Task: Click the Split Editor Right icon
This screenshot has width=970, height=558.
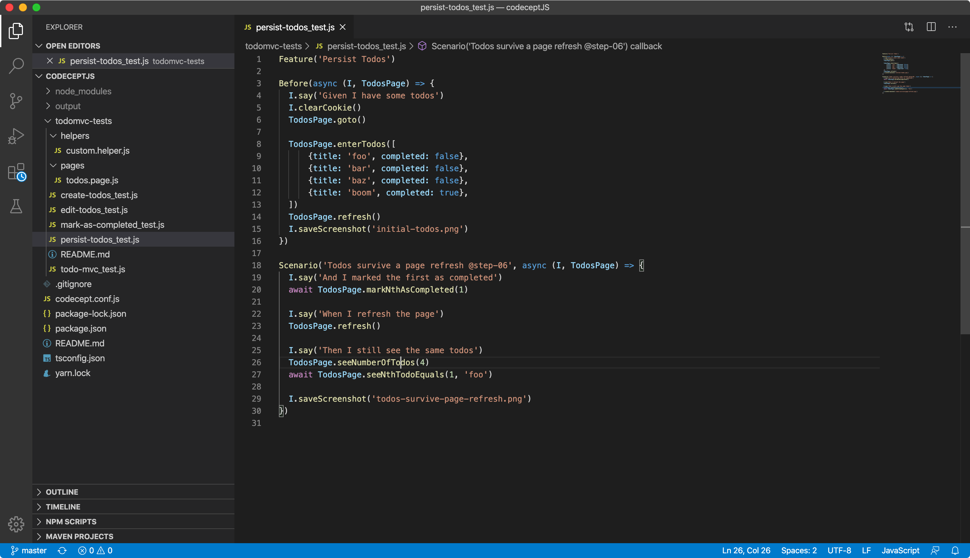Action: tap(931, 27)
